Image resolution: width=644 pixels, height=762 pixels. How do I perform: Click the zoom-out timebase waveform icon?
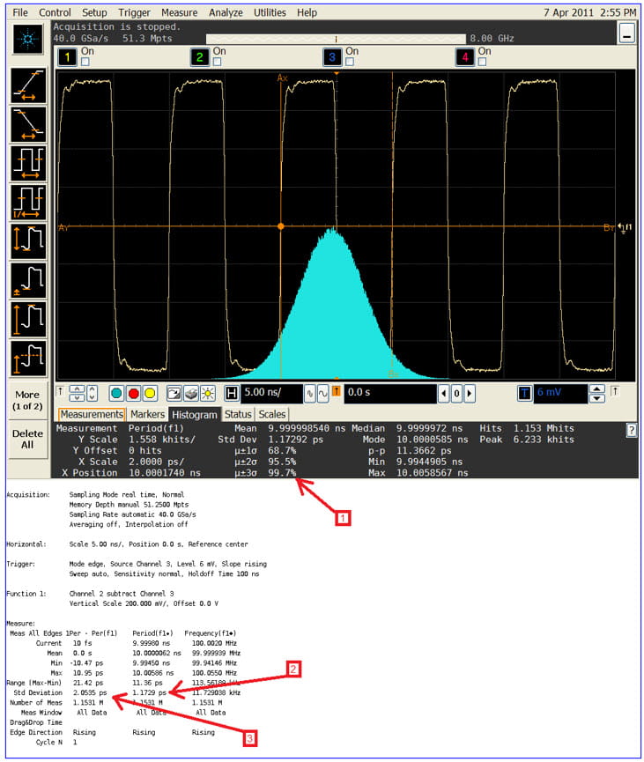[x=309, y=394]
